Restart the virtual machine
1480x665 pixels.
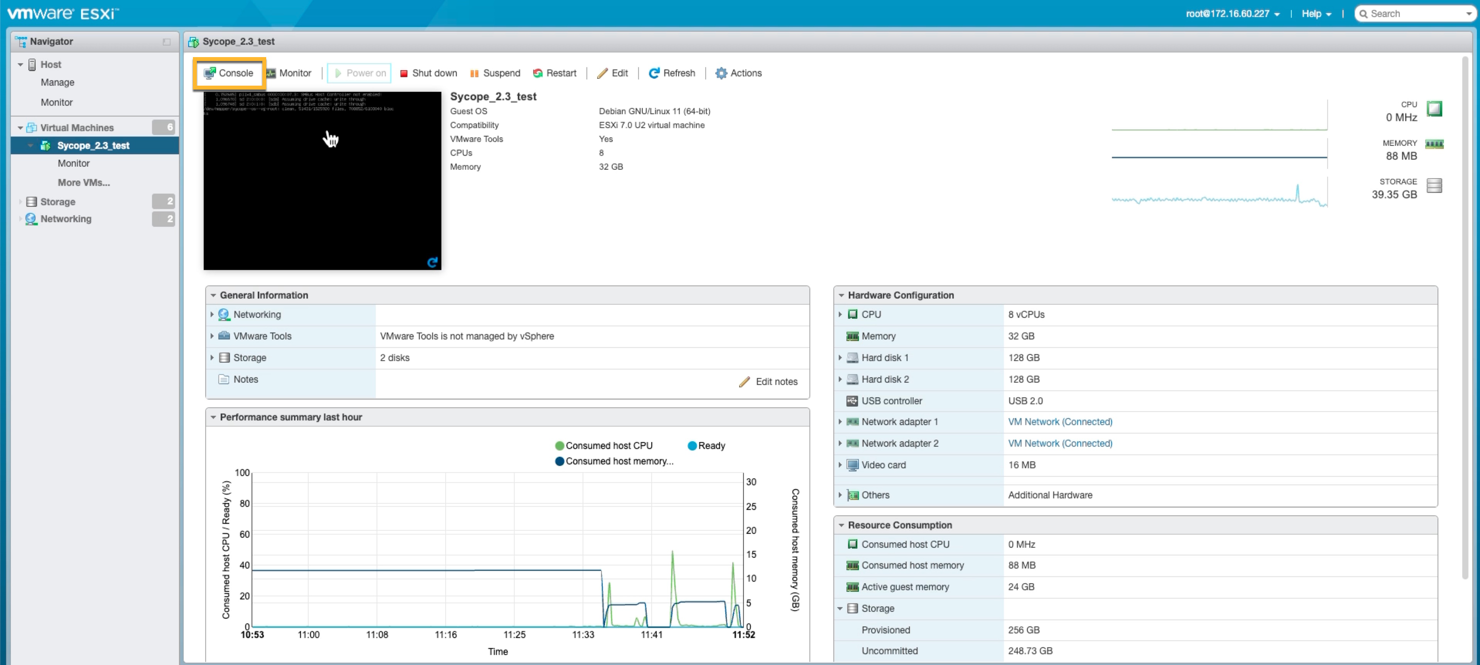point(554,73)
